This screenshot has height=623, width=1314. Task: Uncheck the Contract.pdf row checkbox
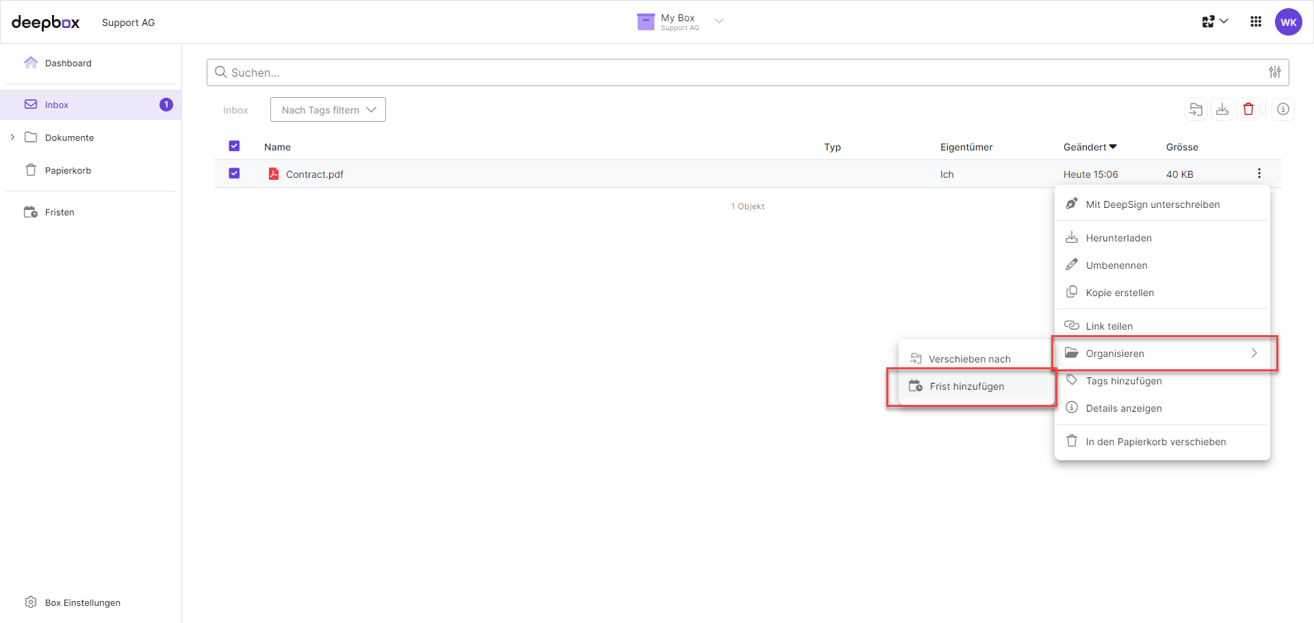click(x=234, y=173)
